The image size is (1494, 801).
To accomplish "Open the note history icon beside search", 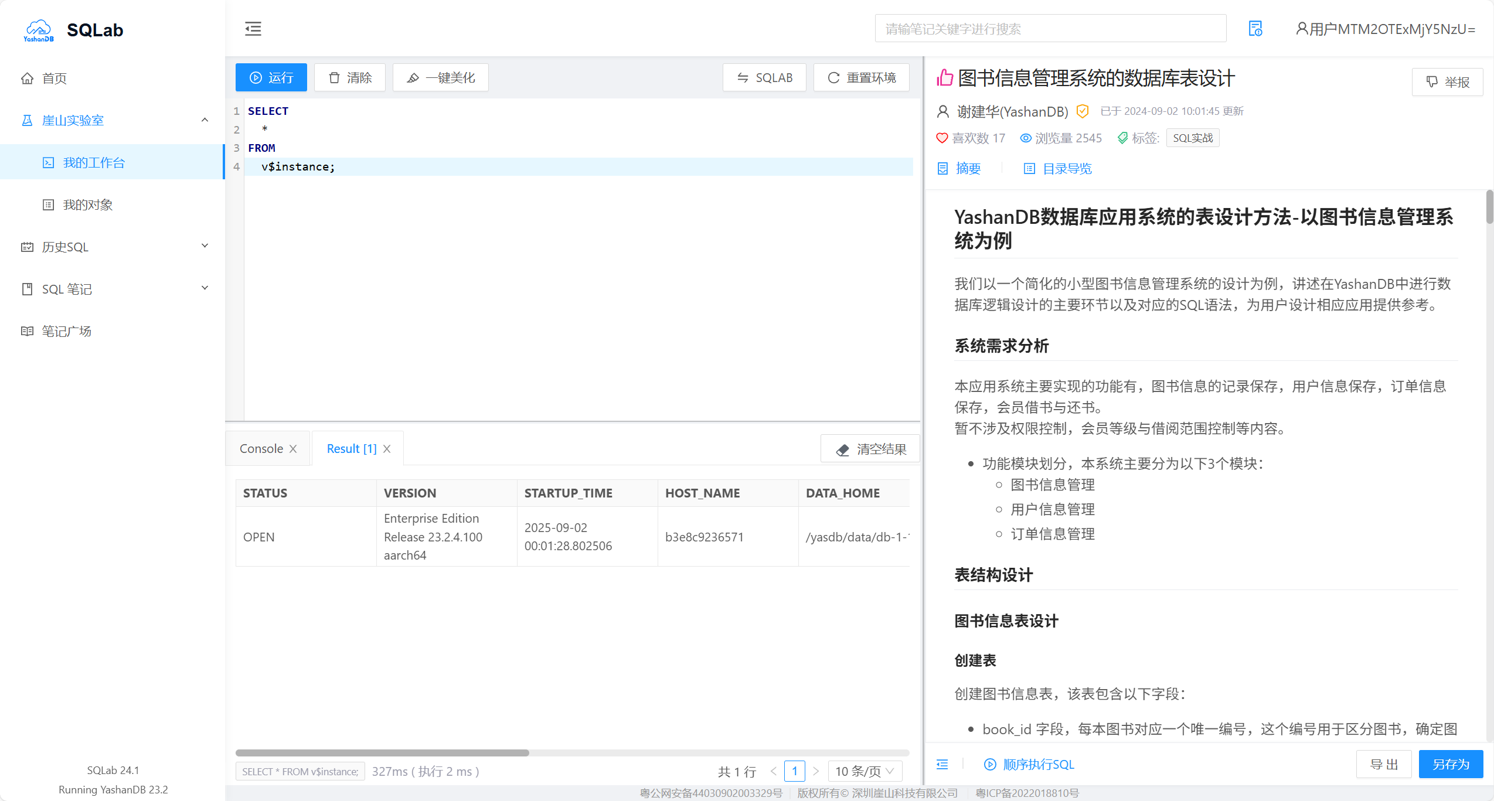I will (1255, 29).
